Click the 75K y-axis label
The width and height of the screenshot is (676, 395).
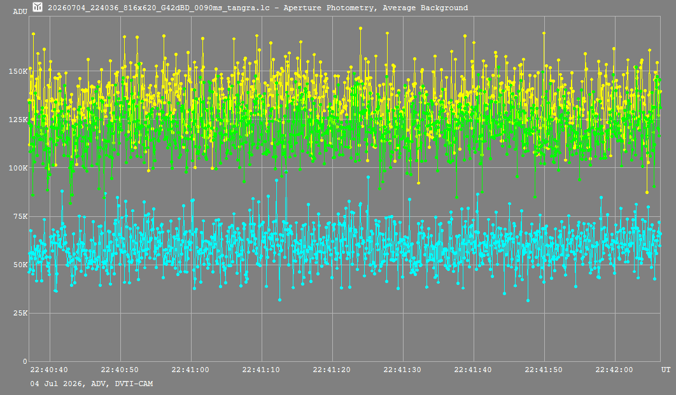[x=20, y=216]
